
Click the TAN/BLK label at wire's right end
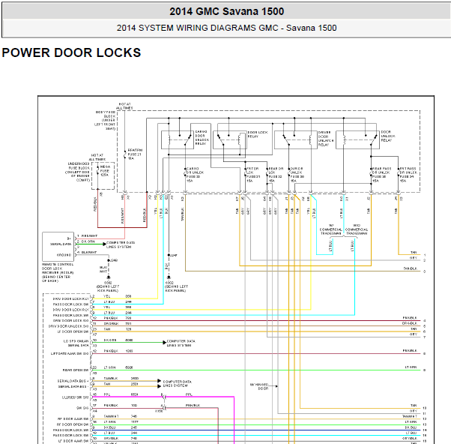point(411,268)
